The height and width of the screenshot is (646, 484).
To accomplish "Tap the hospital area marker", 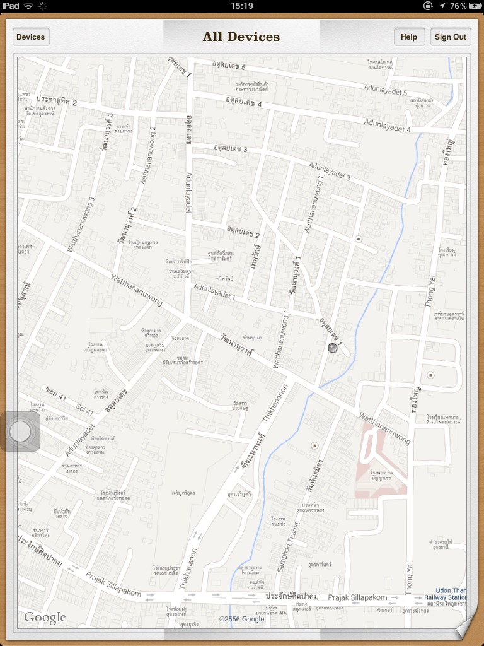I will [x=381, y=457].
